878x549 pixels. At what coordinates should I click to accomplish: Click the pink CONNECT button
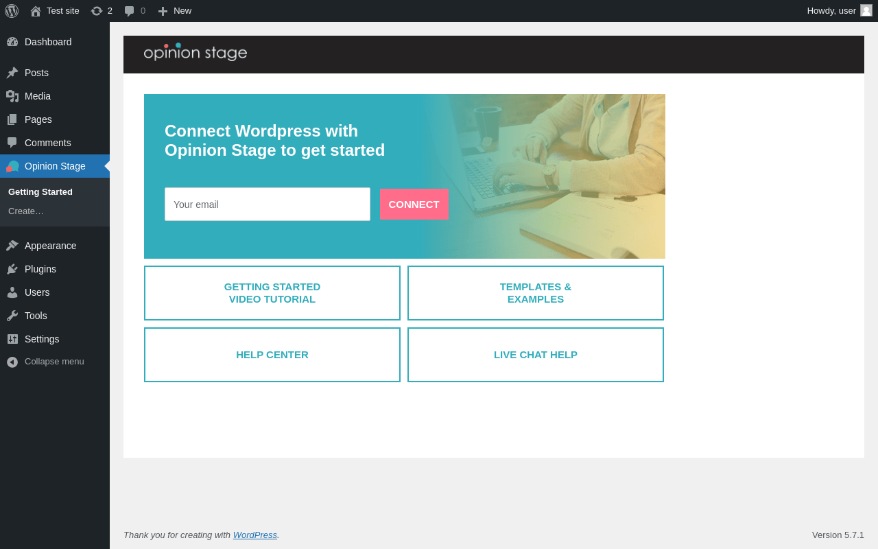tap(414, 205)
